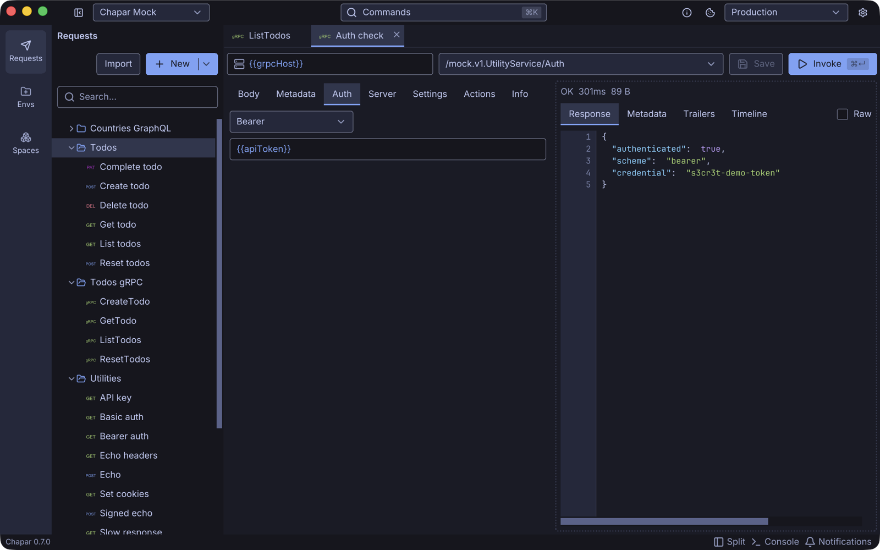
Task: Toggle the theme switcher icon
Action: [x=710, y=12]
